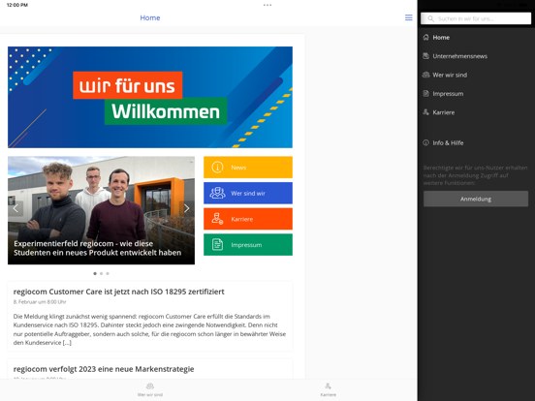Click the date 8. Februar um 8:00 Uhr
The image size is (535, 401).
[x=40, y=302]
